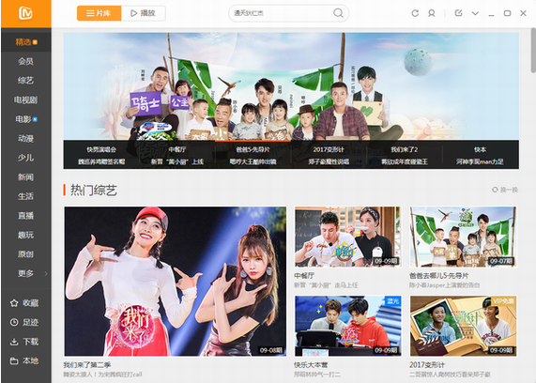Viewport: 536px width, 383px height.
Task: Select 综艺 category in sidebar
Action: [x=26, y=81]
